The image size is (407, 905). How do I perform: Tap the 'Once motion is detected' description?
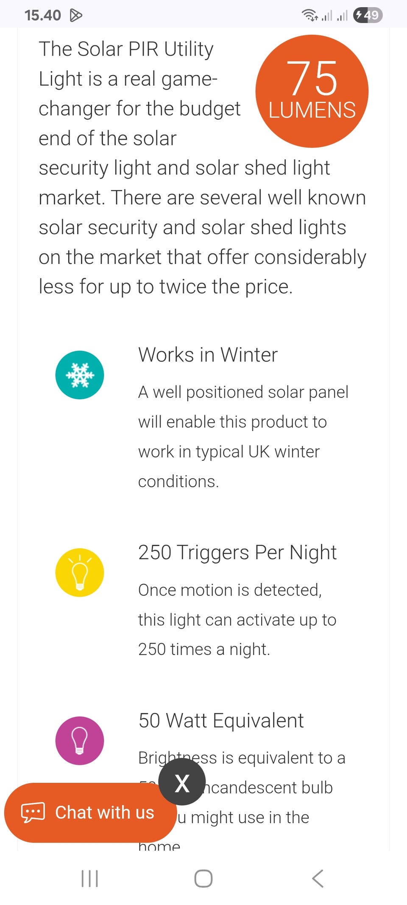pyautogui.click(x=237, y=619)
